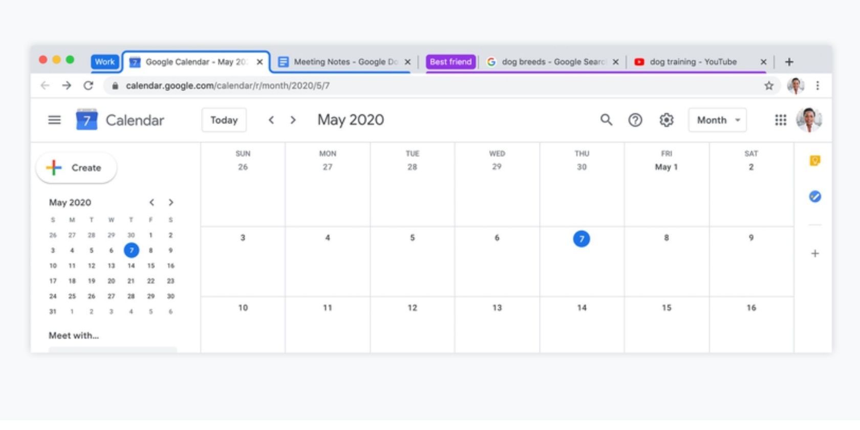Minimize the browser window with yellow button
860x430 pixels.
coord(56,60)
